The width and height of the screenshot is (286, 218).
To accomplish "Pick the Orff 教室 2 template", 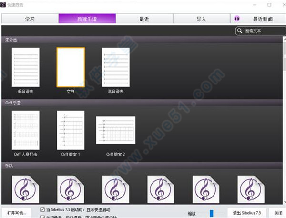I will pos(115,130).
